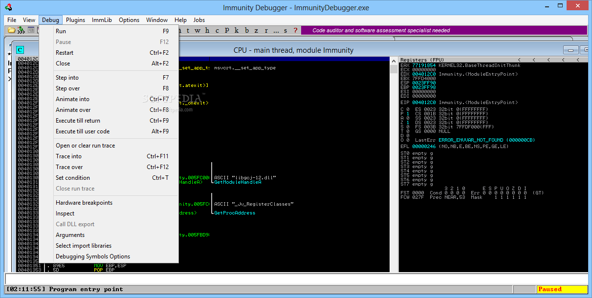Select the ESP register value 0023FF90
The width and height of the screenshot is (592, 298).
click(x=424, y=83)
